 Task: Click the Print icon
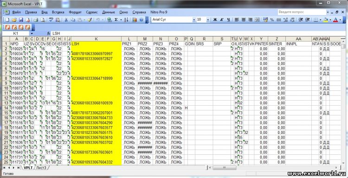pyautogui.click(x=36, y=20)
